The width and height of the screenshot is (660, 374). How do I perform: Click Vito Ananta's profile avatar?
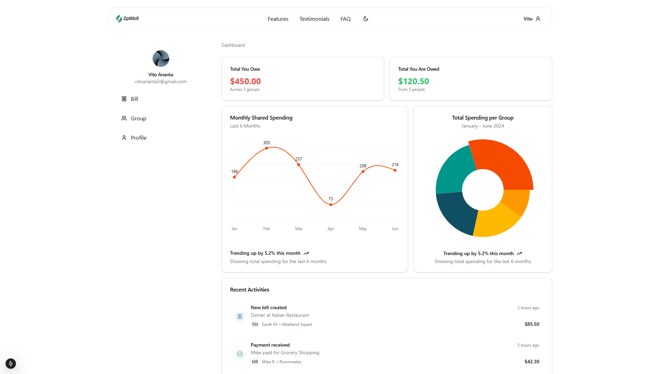pos(160,59)
